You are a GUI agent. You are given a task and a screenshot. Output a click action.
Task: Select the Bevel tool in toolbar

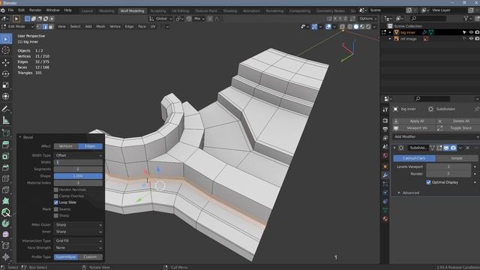pyautogui.click(x=6, y=167)
